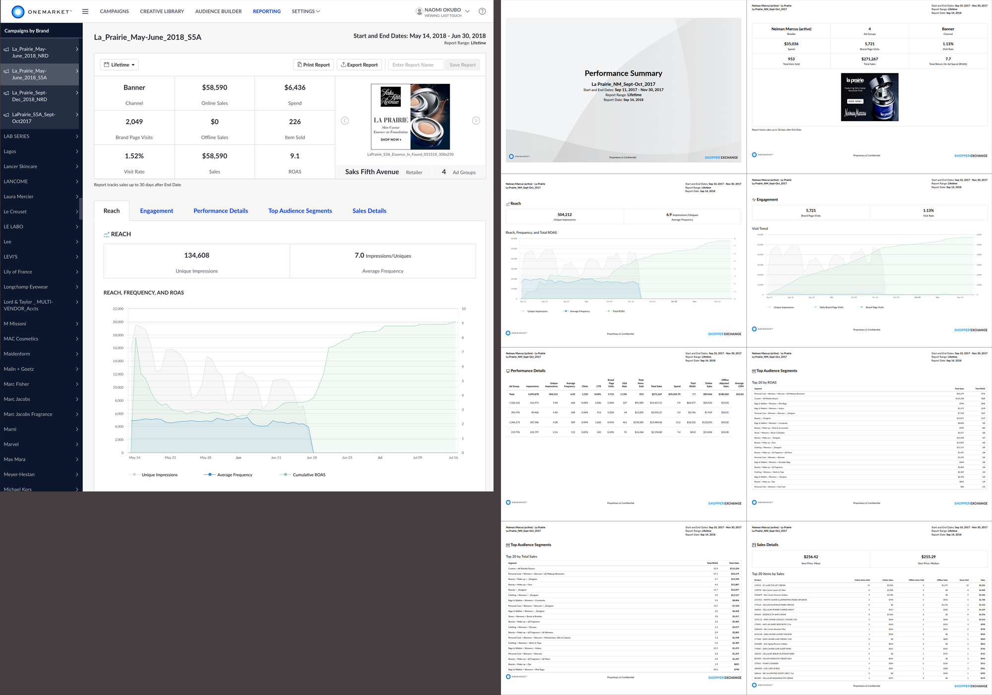The width and height of the screenshot is (992, 695).
Task: Click previous creative arrow icon
Action: [345, 121]
